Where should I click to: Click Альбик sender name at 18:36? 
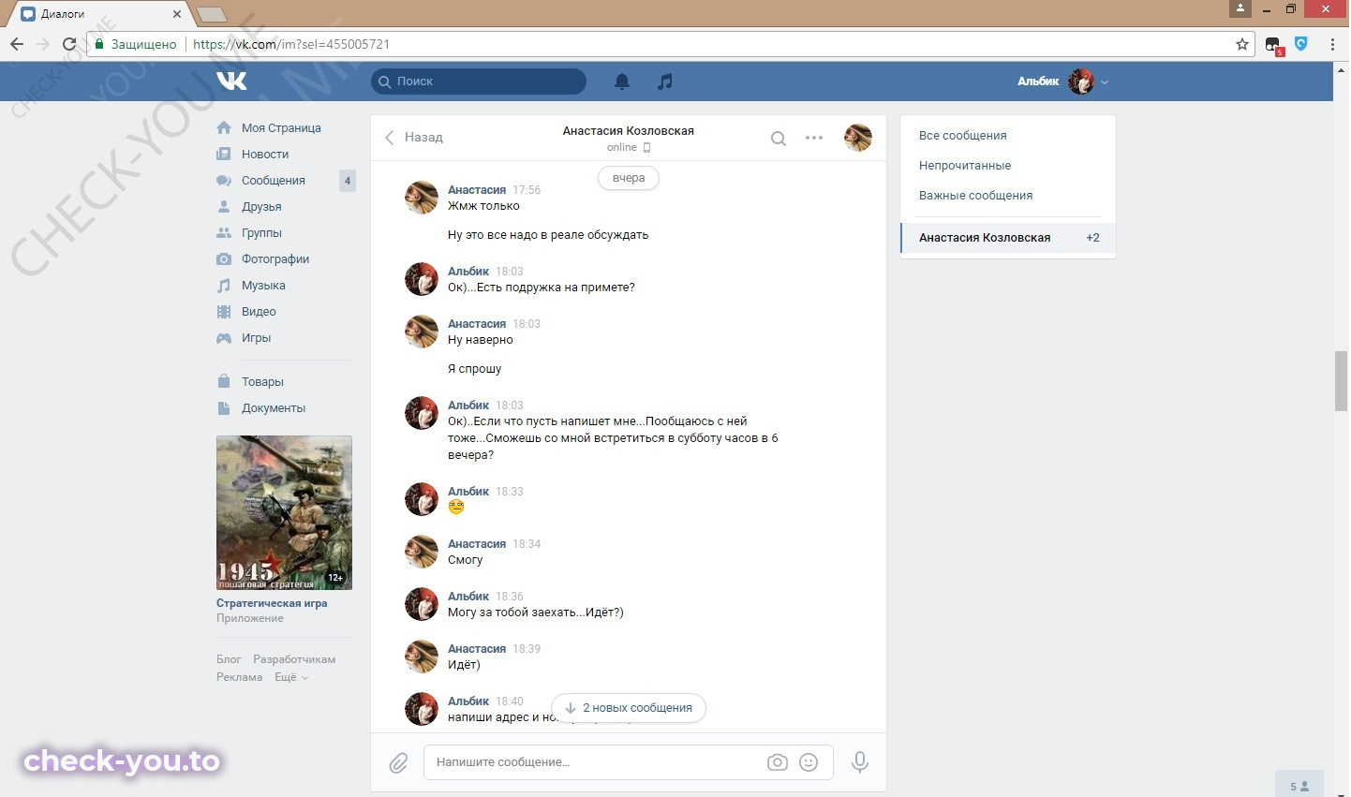pyautogui.click(x=468, y=597)
